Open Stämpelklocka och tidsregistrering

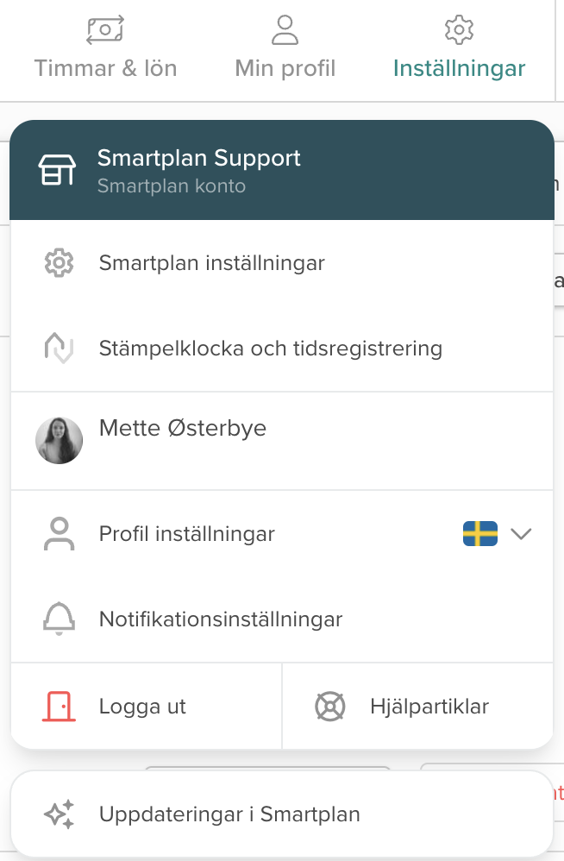pos(270,349)
